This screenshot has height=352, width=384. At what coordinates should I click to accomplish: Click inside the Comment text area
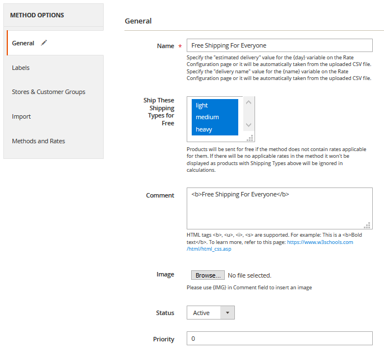pos(279,208)
